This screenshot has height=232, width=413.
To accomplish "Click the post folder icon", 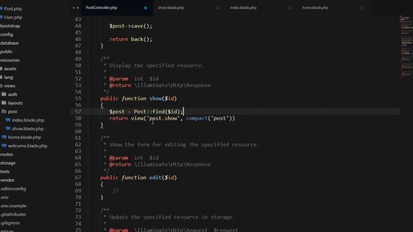I will (x=4, y=111).
